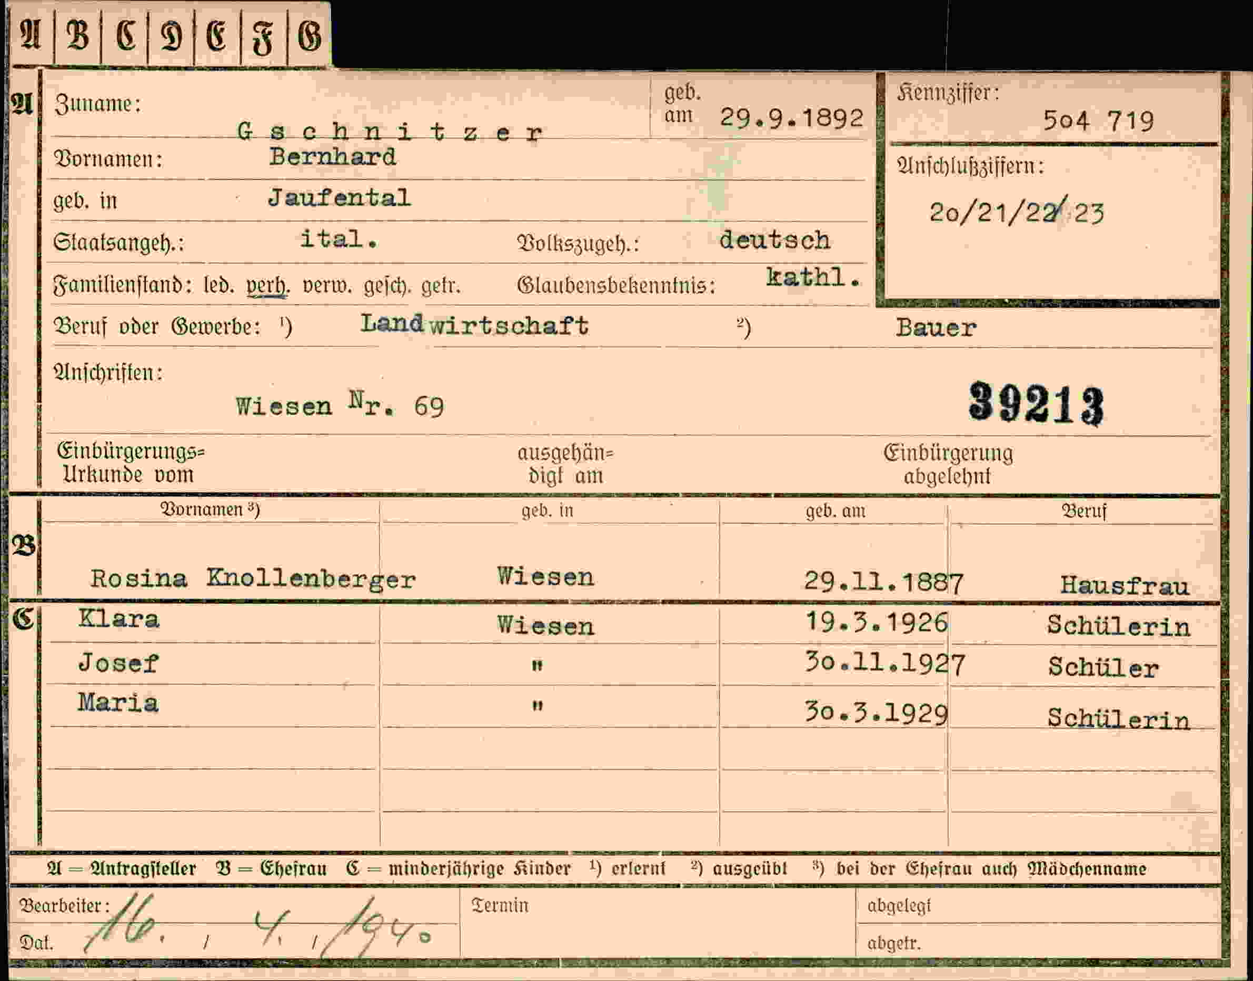
Task: Click the Antragsteller legend text
Action: pos(122,869)
